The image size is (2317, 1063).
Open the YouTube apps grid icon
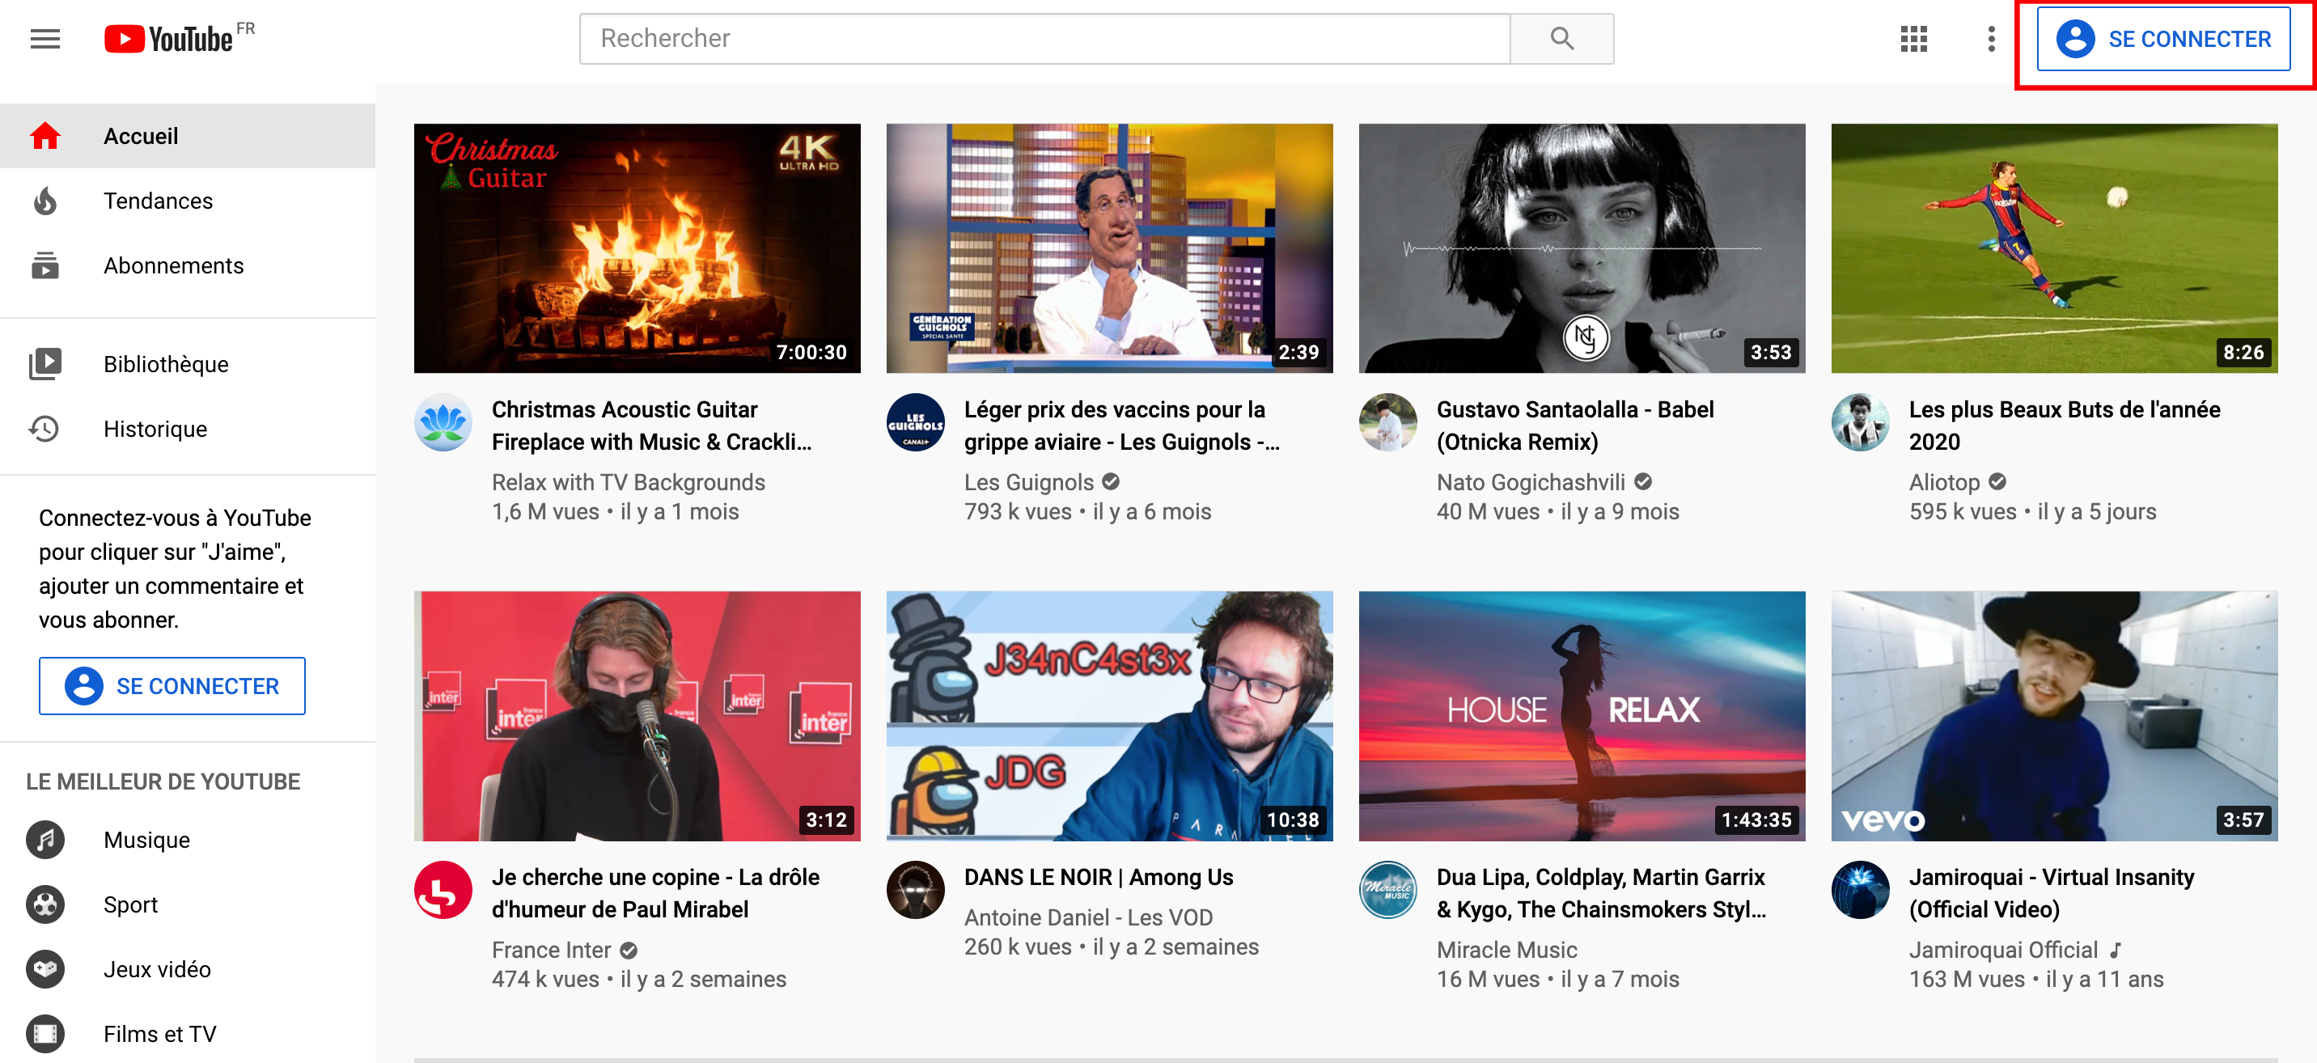click(x=1914, y=39)
